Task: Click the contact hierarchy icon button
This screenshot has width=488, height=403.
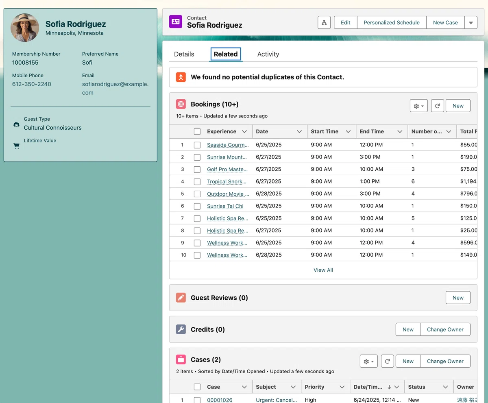Action: tap(324, 23)
